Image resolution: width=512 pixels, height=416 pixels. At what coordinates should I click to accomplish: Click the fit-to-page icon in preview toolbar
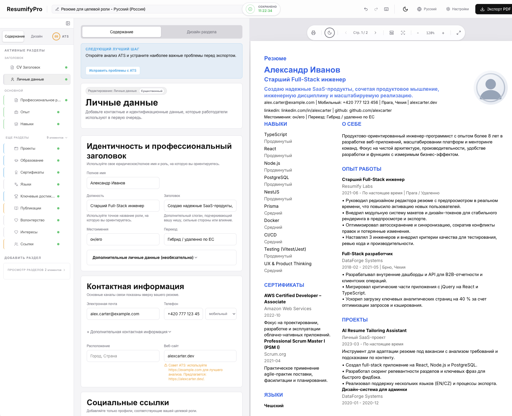click(x=403, y=32)
